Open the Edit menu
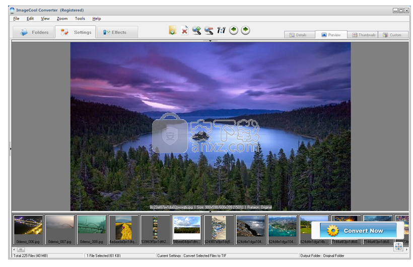Image resolution: width=413 pixels, height=267 pixels. [30, 19]
